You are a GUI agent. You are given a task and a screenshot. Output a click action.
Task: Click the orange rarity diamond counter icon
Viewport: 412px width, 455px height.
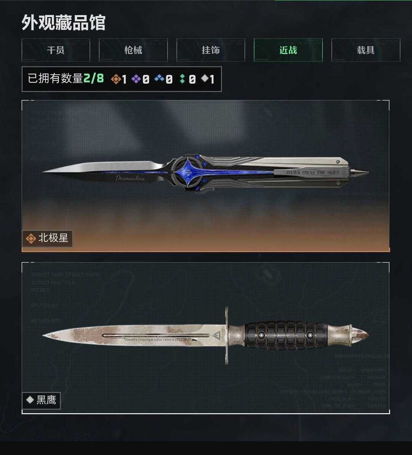pyautogui.click(x=116, y=79)
